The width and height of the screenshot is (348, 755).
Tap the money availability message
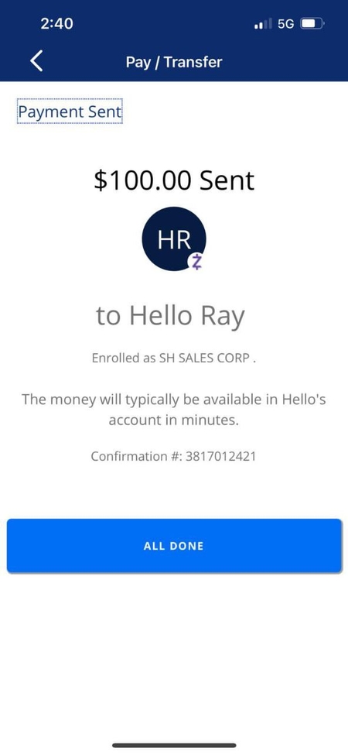(x=173, y=410)
